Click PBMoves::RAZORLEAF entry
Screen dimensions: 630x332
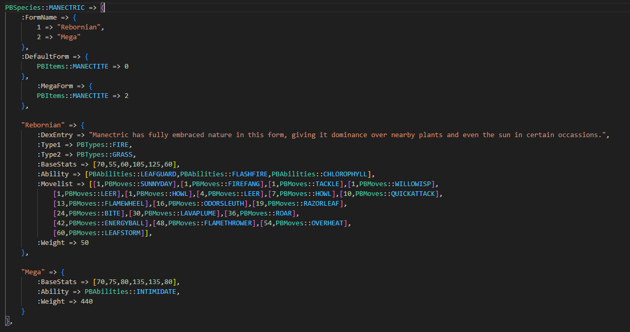point(298,204)
